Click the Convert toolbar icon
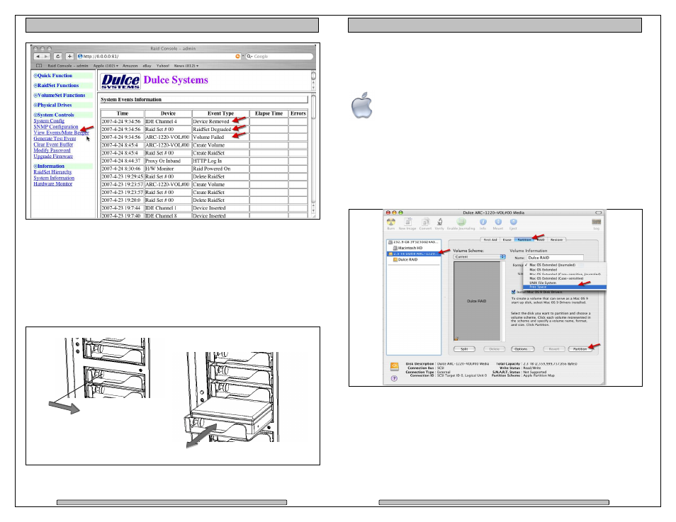 [426, 222]
